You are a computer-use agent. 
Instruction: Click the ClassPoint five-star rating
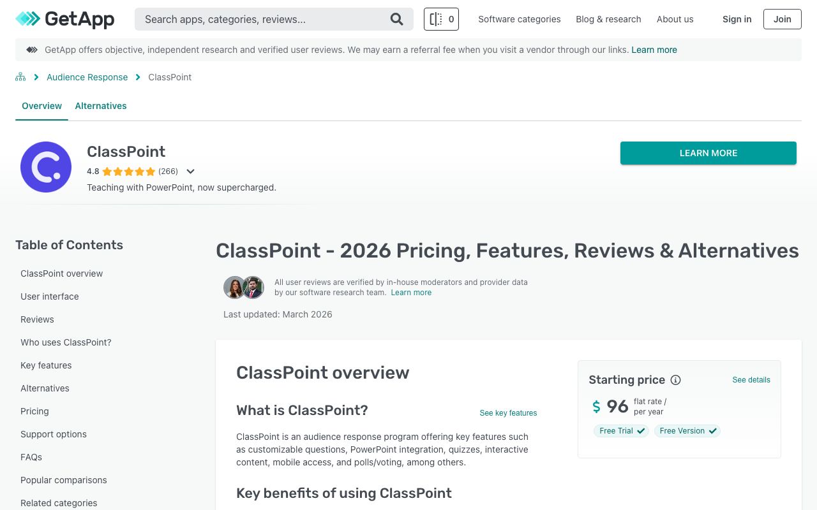tap(128, 171)
